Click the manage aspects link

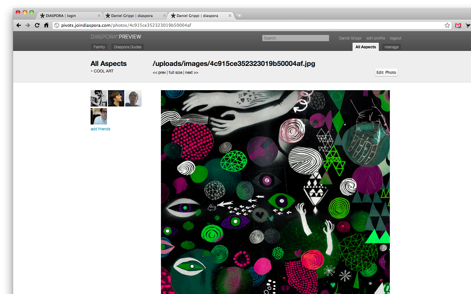391,47
